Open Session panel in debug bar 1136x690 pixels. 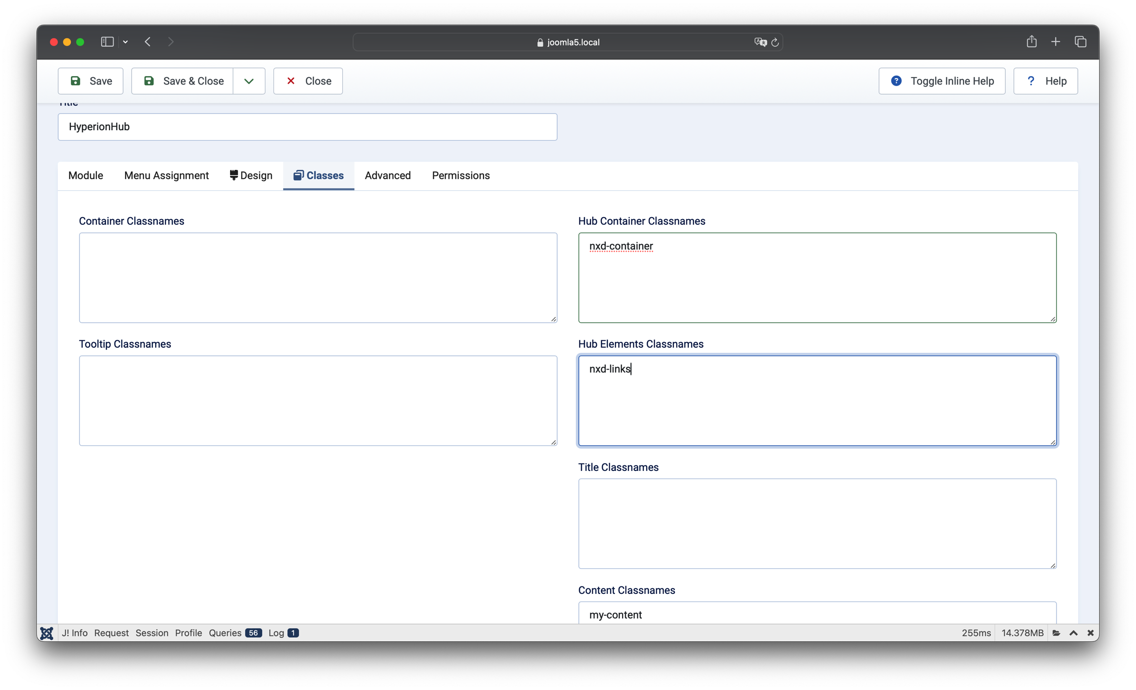pyautogui.click(x=152, y=633)
